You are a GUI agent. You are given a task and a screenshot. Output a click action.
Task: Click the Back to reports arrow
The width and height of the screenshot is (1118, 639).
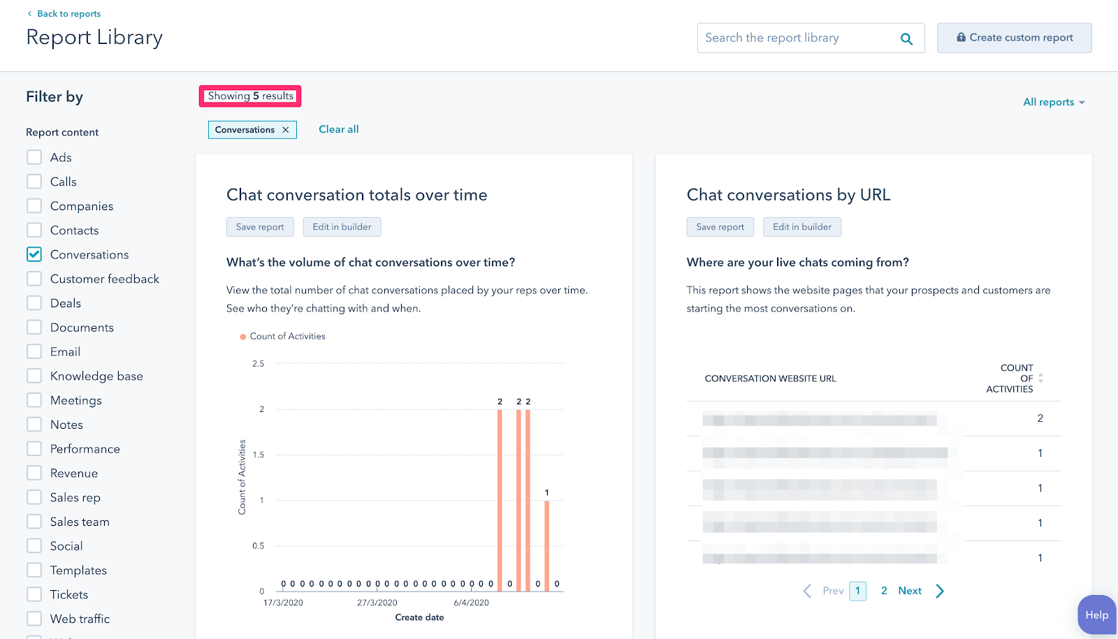coord(29,14)
